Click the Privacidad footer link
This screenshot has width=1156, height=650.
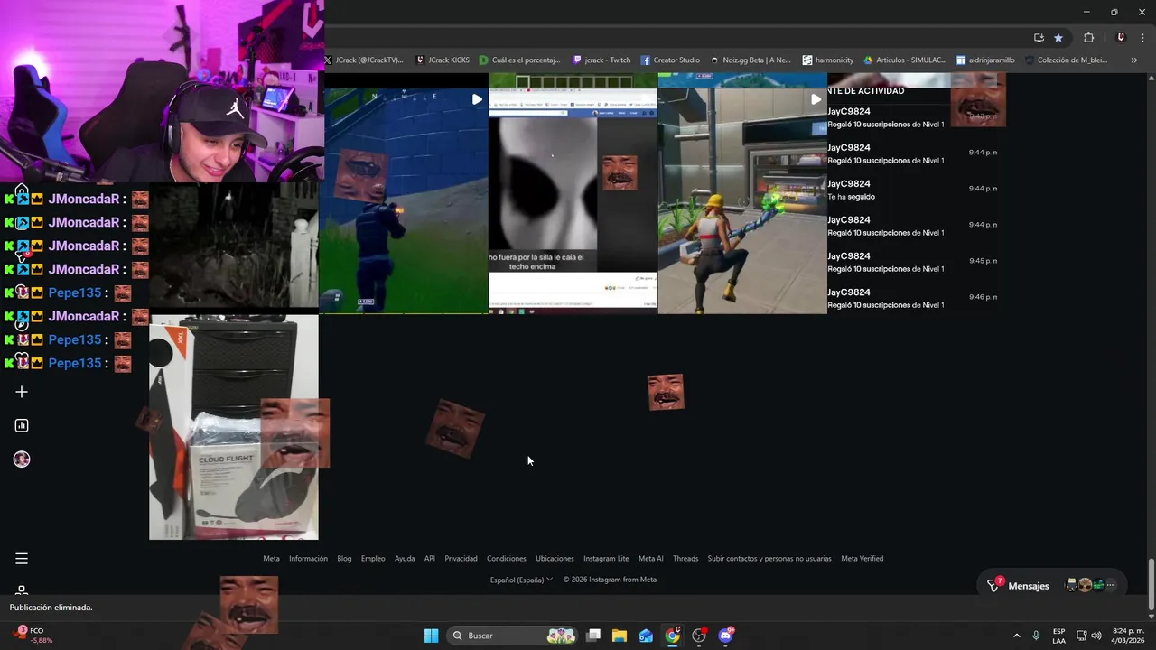point(461,558)
